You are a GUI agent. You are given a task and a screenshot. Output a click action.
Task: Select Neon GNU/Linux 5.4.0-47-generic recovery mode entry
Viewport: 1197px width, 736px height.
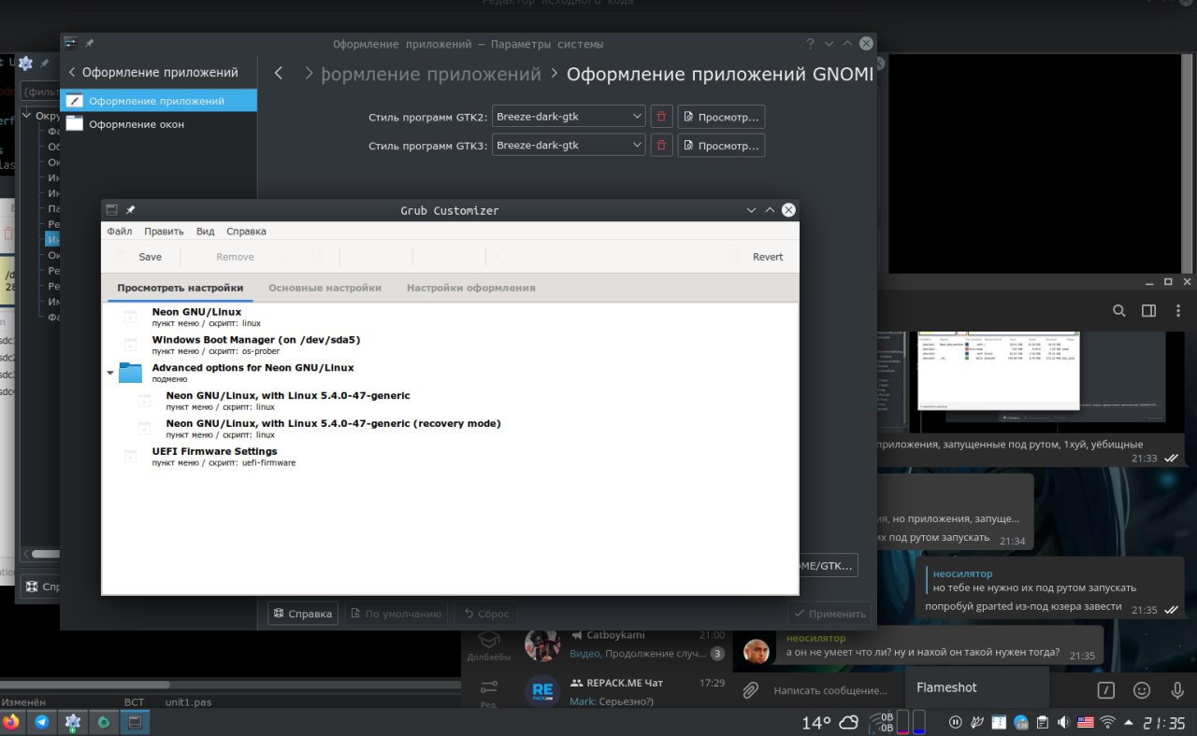pyautogui.click(x=333, y=429)
